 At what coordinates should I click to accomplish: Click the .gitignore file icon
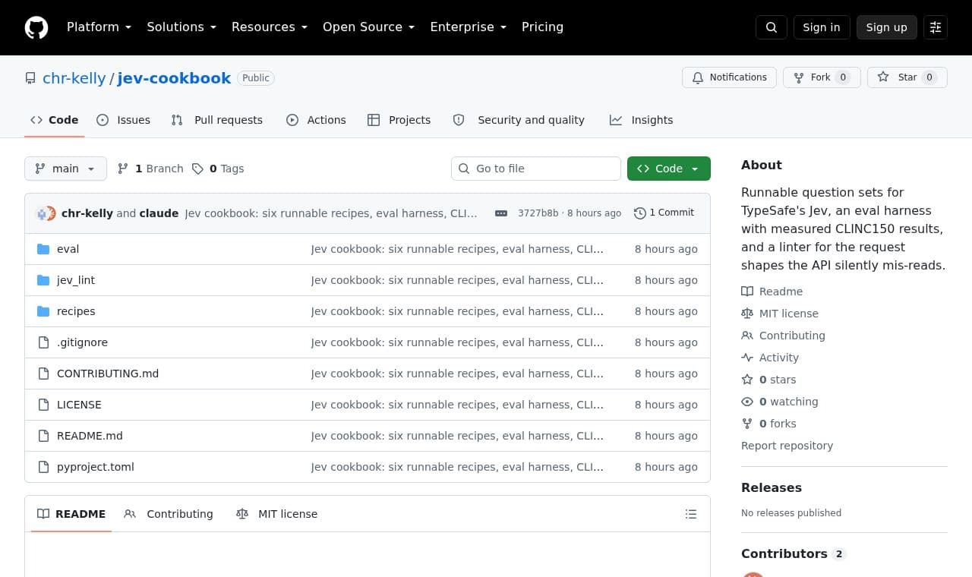[x=43, y=342]
